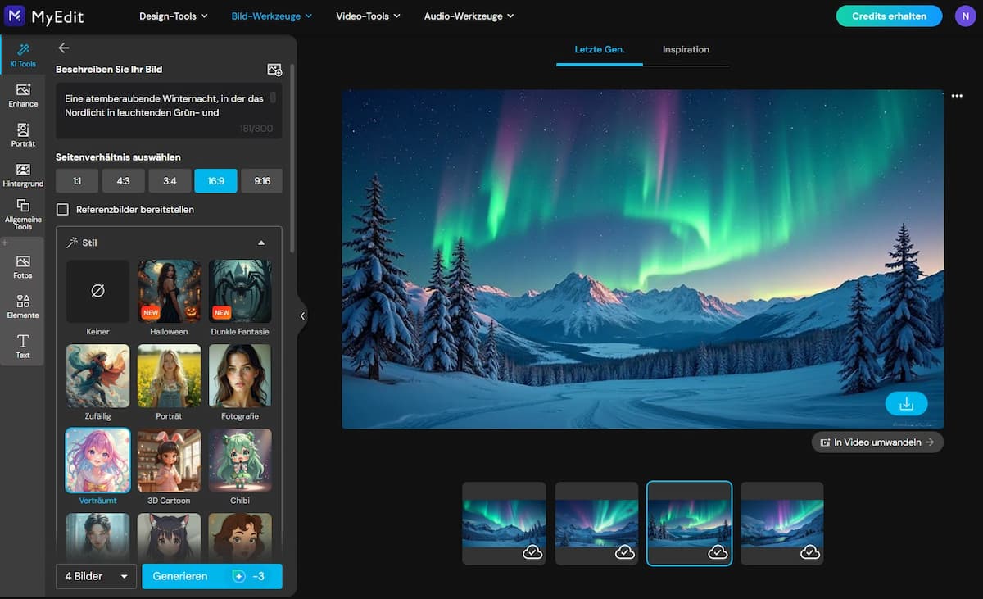Open the Hintergrund tool in sidebar
The image size is (983, 599).
pyautogui.click(x=23, y=175)
